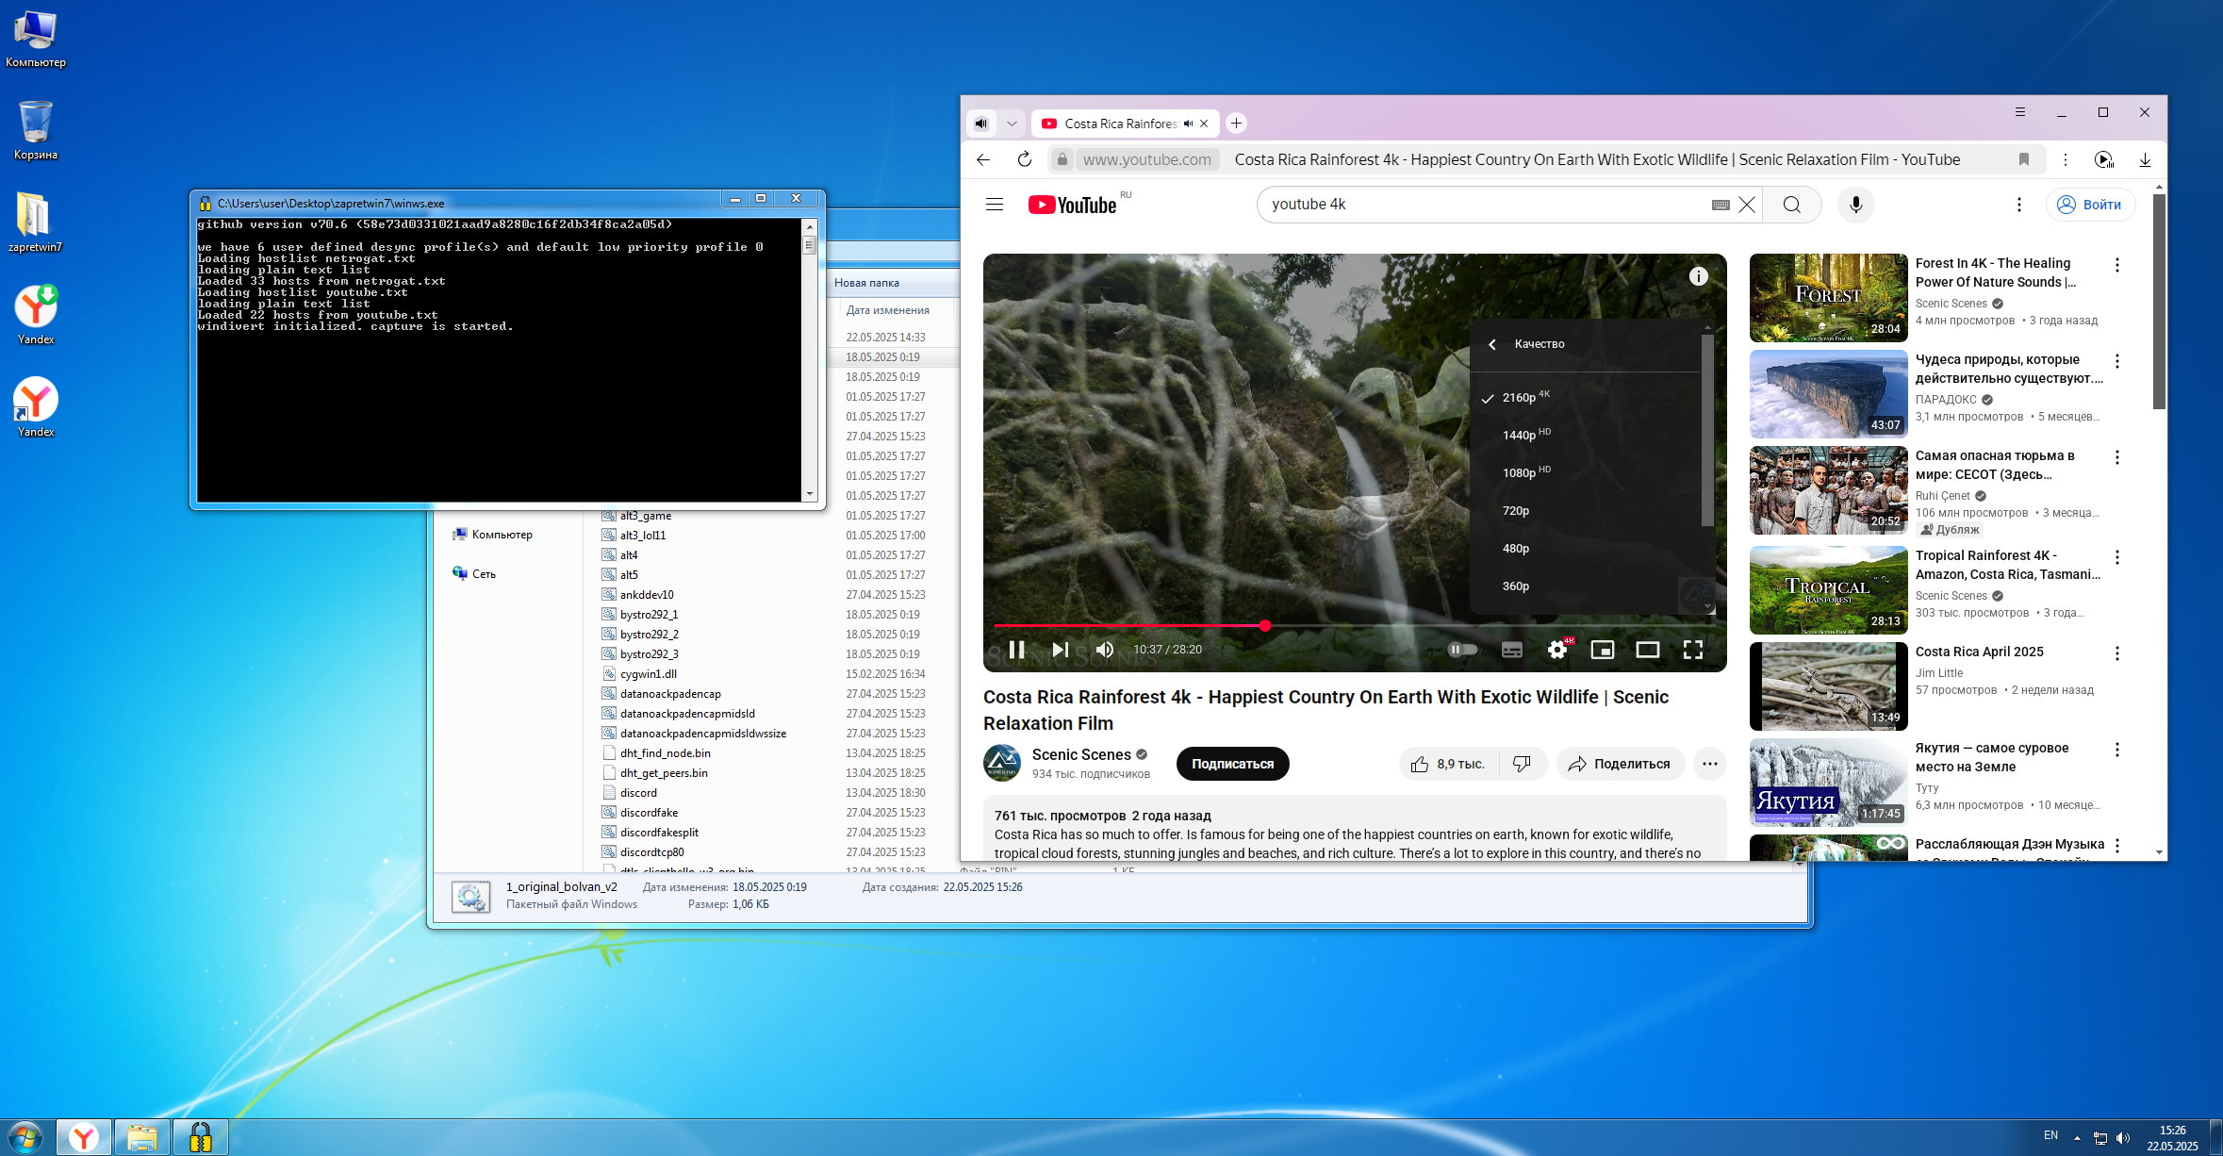The image size is (2223, 1156).
Task: Open options for Tropical Rainforest 4K video
Action: (x=2117, y=558)
